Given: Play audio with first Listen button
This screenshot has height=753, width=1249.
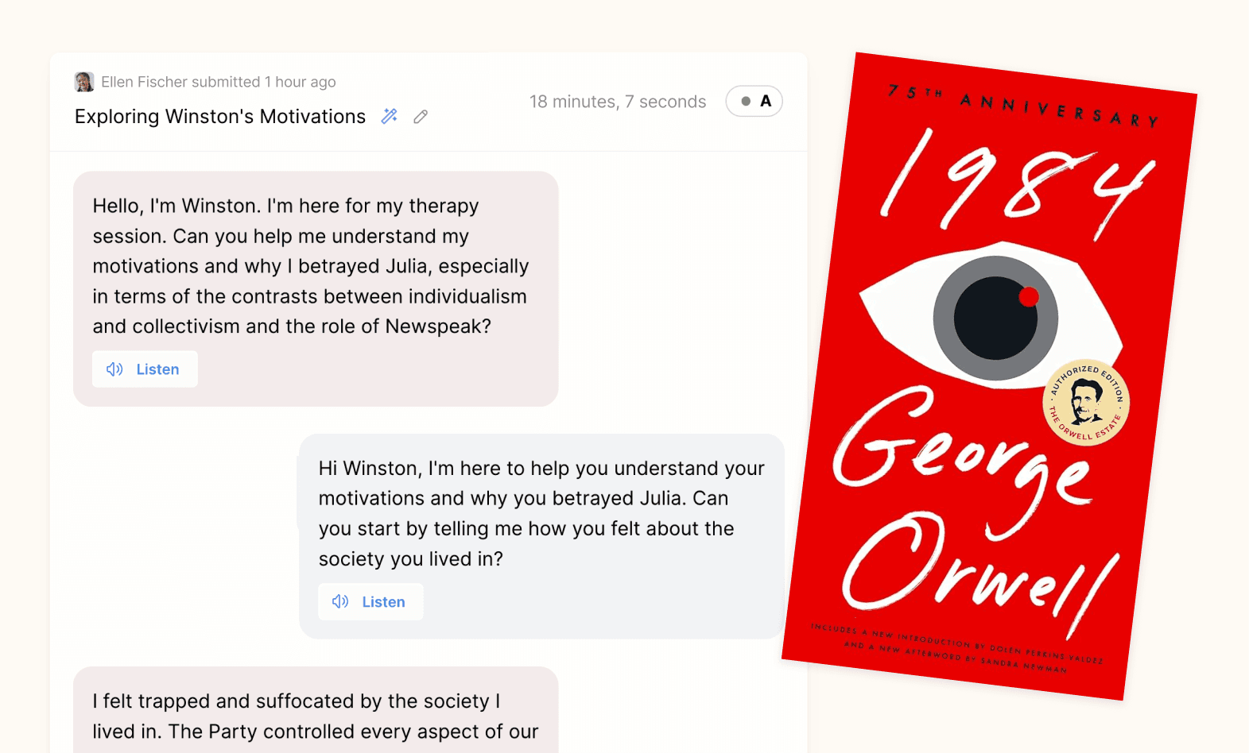Looking at the screenshot, I should 145,369.
